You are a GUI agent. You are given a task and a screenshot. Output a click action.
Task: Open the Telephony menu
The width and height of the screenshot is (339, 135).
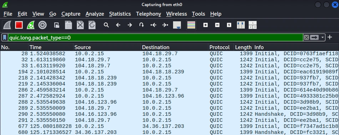click(148, 14)
